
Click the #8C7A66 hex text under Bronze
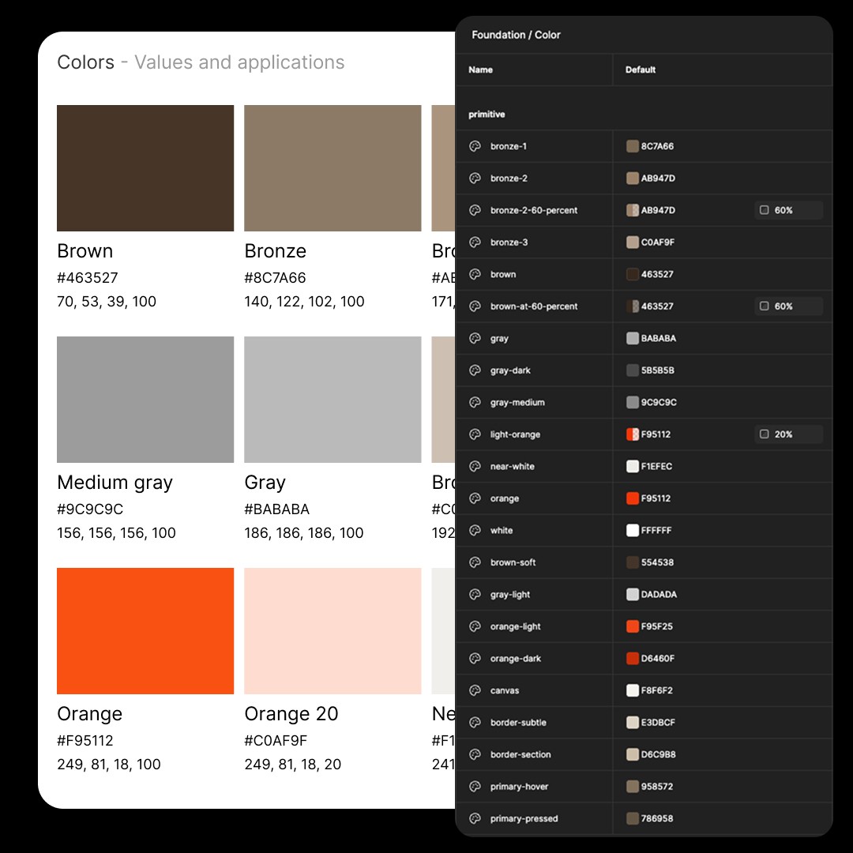(276, 277)
